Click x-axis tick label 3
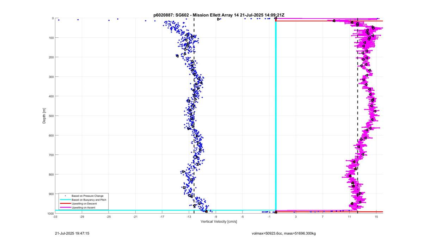 tap(296, 217)
